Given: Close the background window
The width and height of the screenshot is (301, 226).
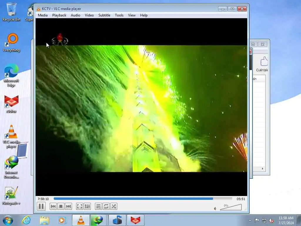Looking at the screenshot, I should [262, 44].
